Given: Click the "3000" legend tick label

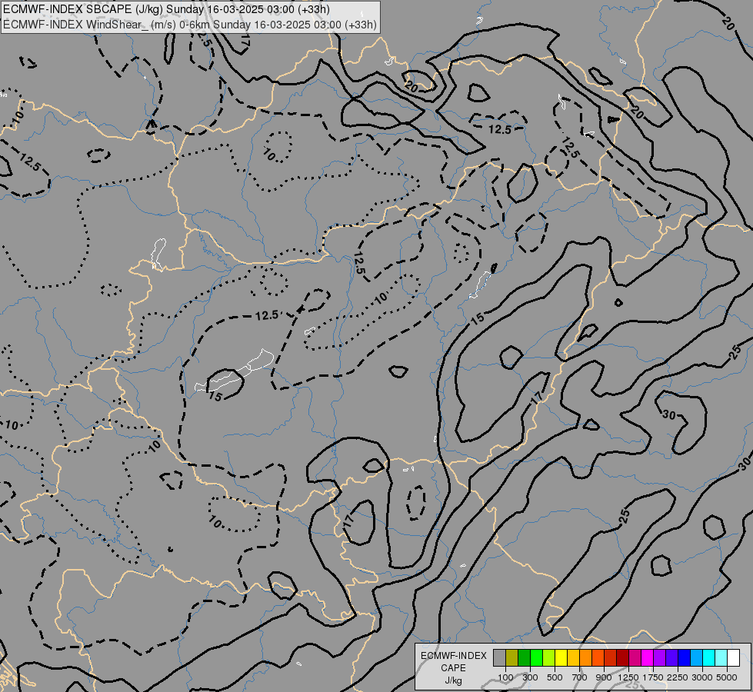Looking at the screenshot, I should pos(702,677).
